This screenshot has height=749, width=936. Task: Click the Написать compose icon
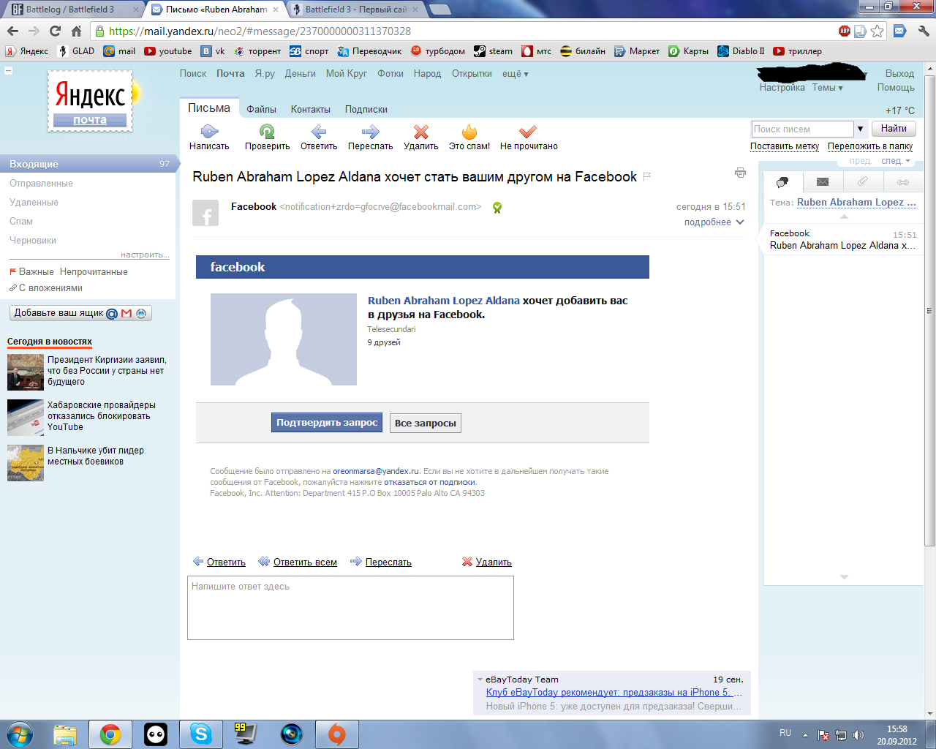click(209, 132)
